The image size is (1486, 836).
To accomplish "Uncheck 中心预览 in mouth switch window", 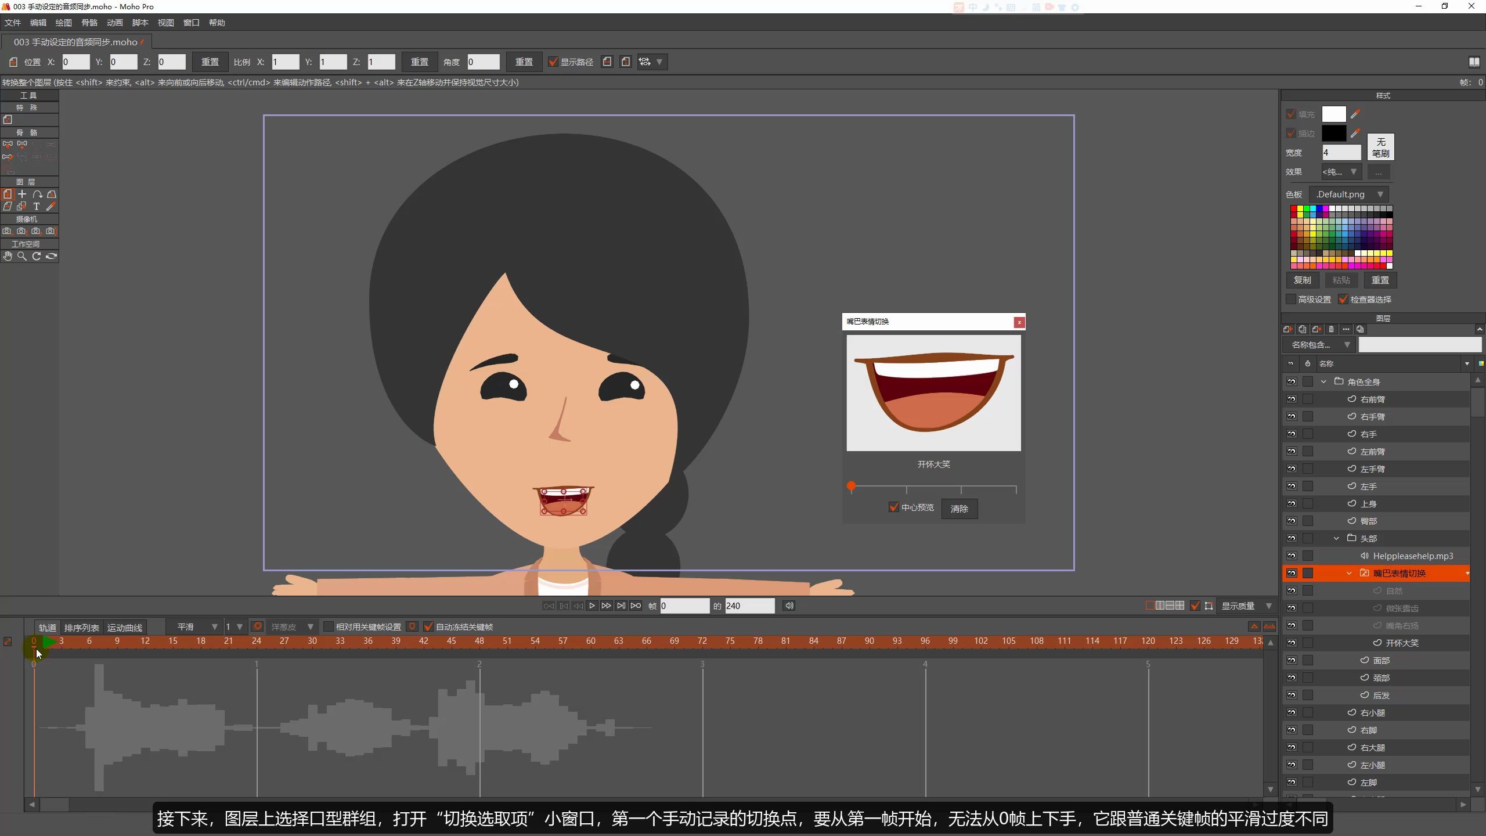I will [x=893, y=507].
